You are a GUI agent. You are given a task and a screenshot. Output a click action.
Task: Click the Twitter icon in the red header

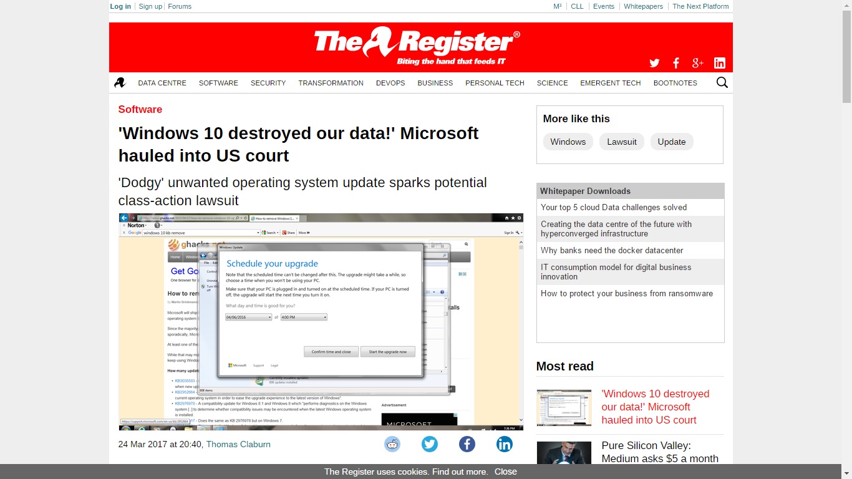(654, 63)
